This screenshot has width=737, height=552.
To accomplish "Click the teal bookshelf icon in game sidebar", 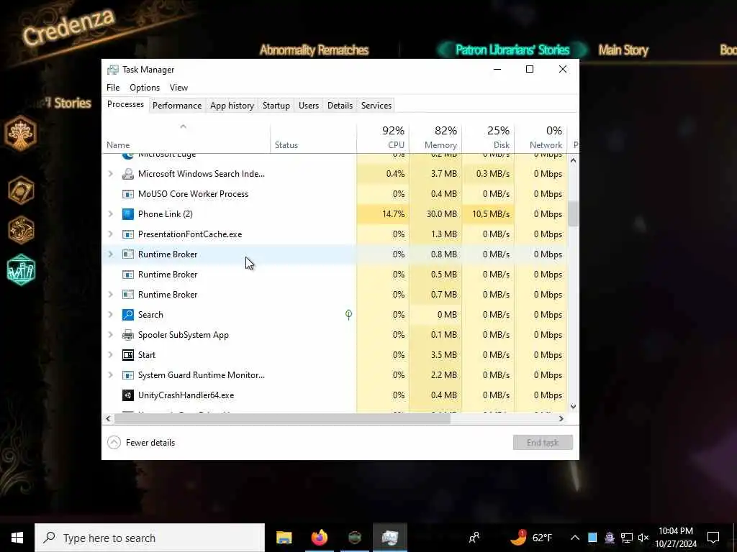I will 21,270.
